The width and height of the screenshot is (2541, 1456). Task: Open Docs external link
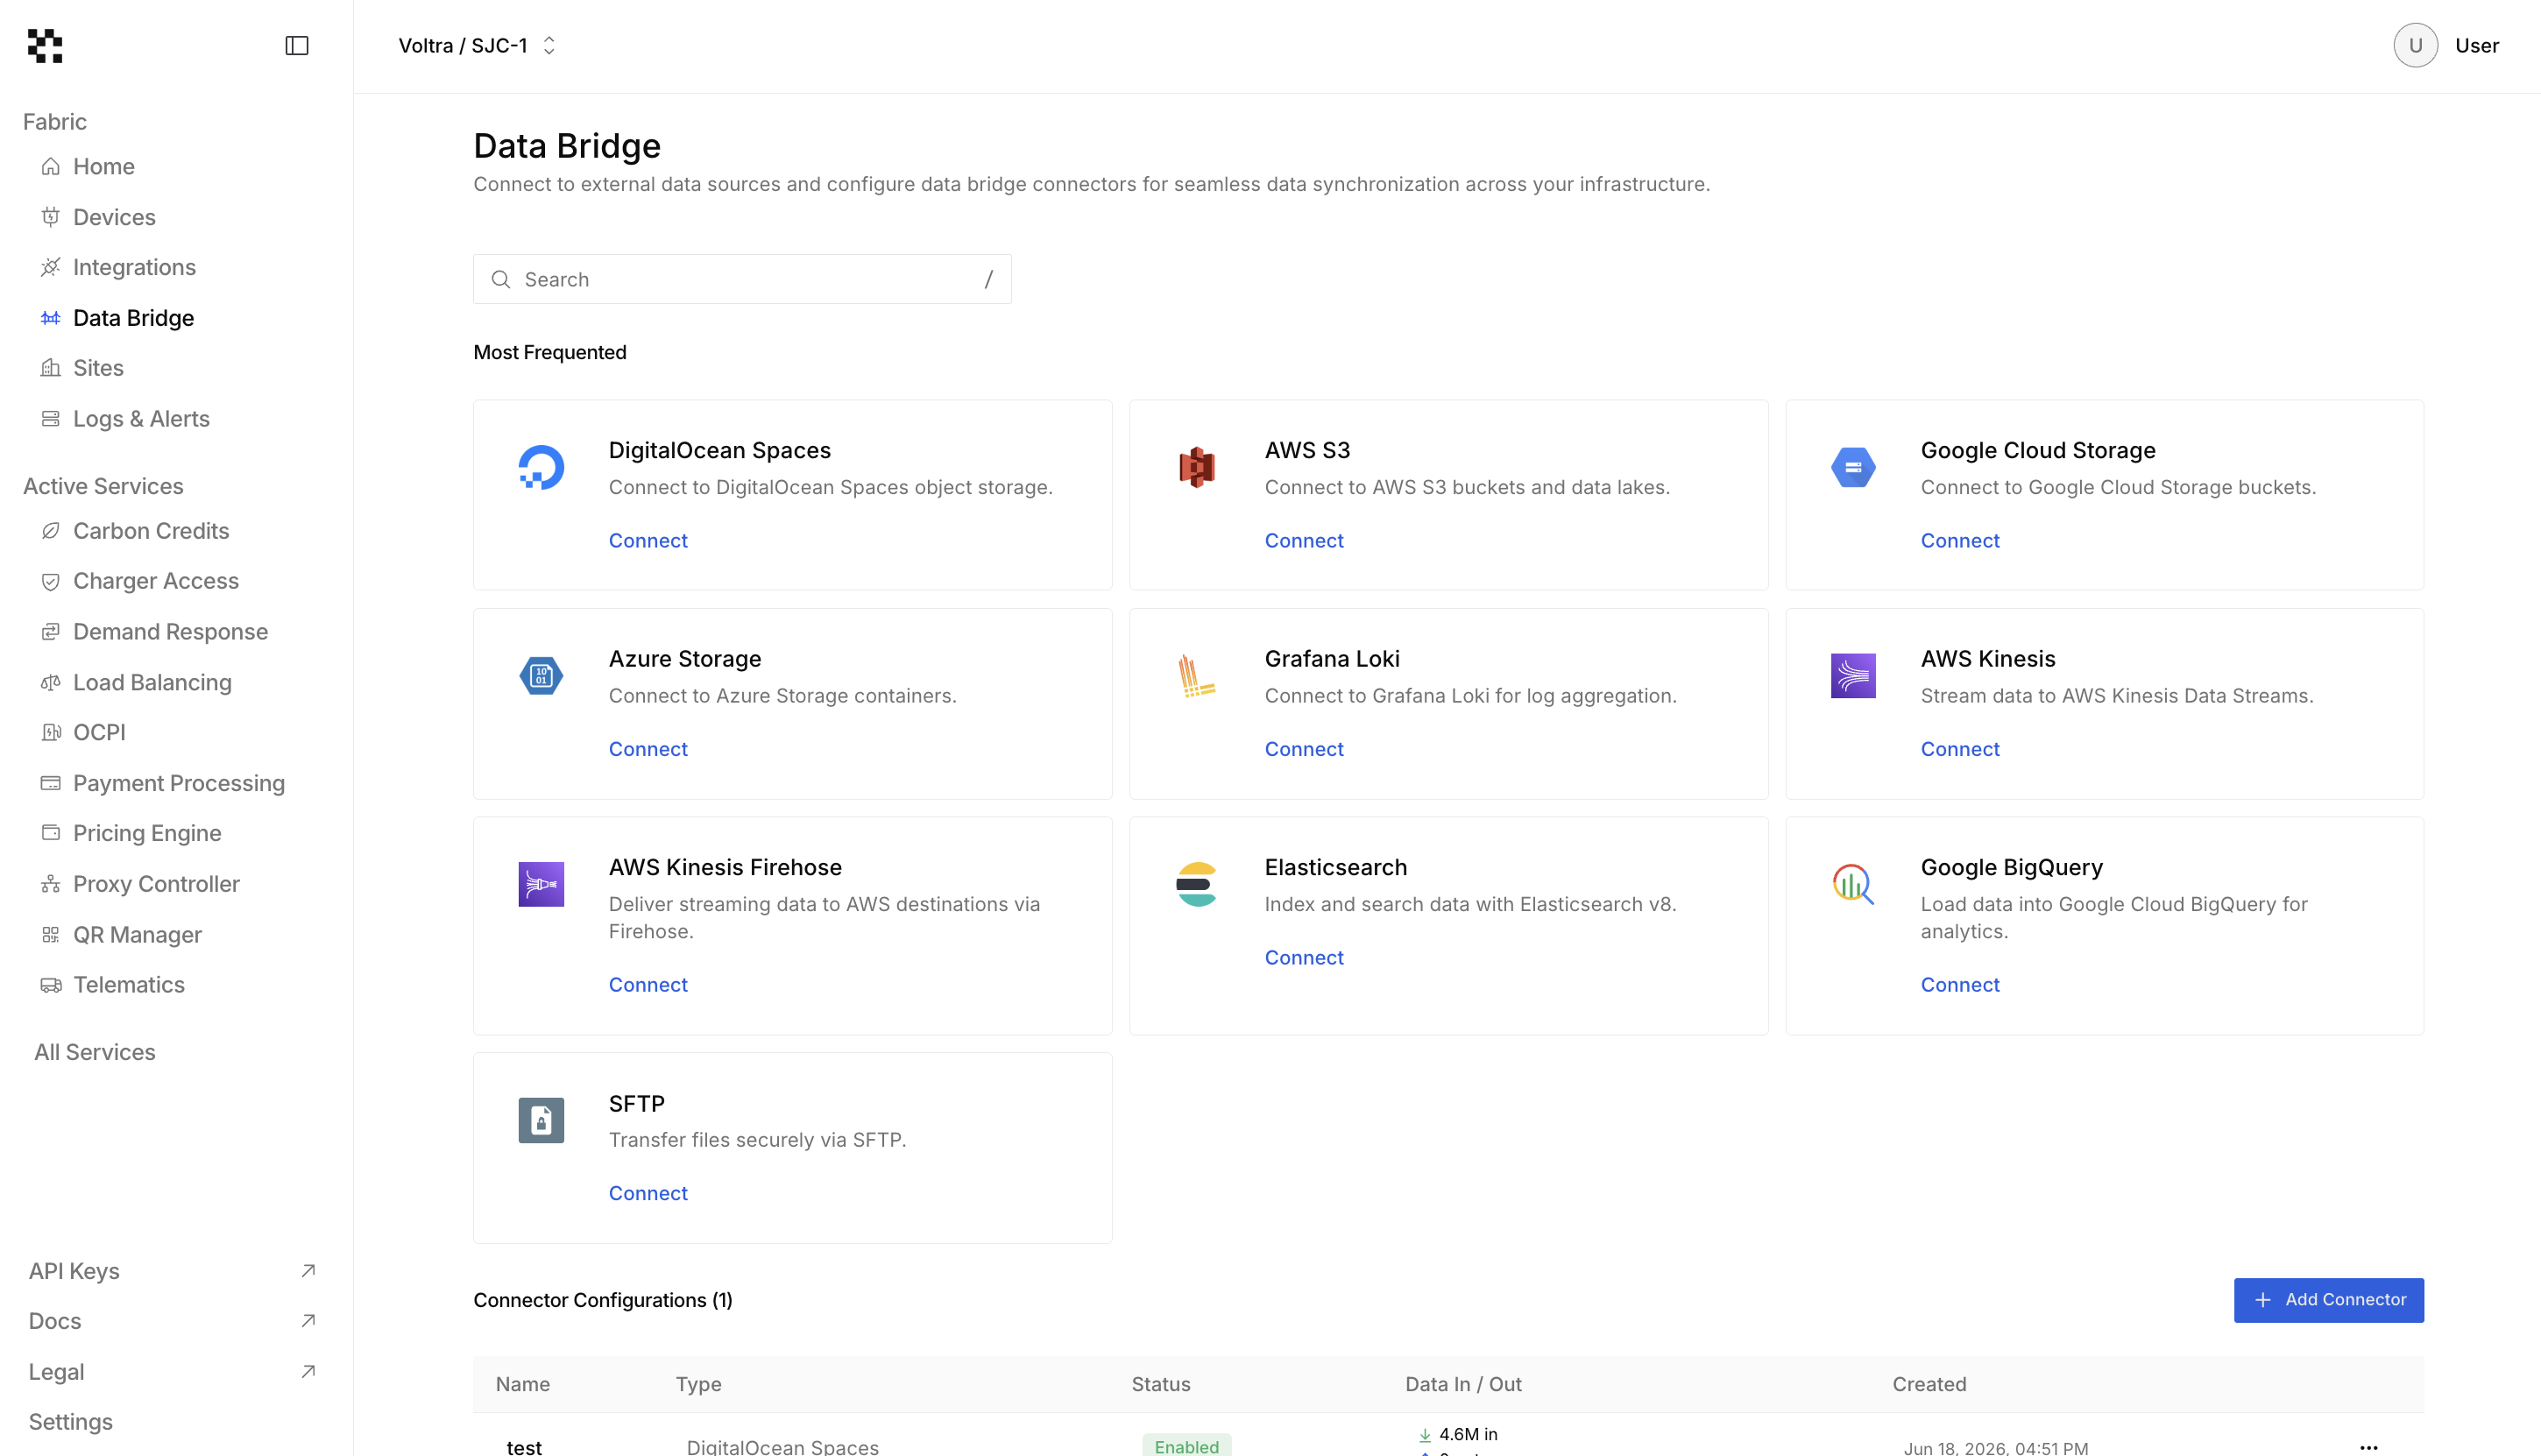172,1321
